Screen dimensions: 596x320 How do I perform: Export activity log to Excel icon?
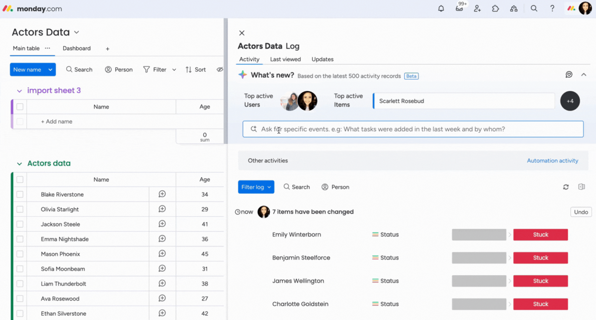582,187
